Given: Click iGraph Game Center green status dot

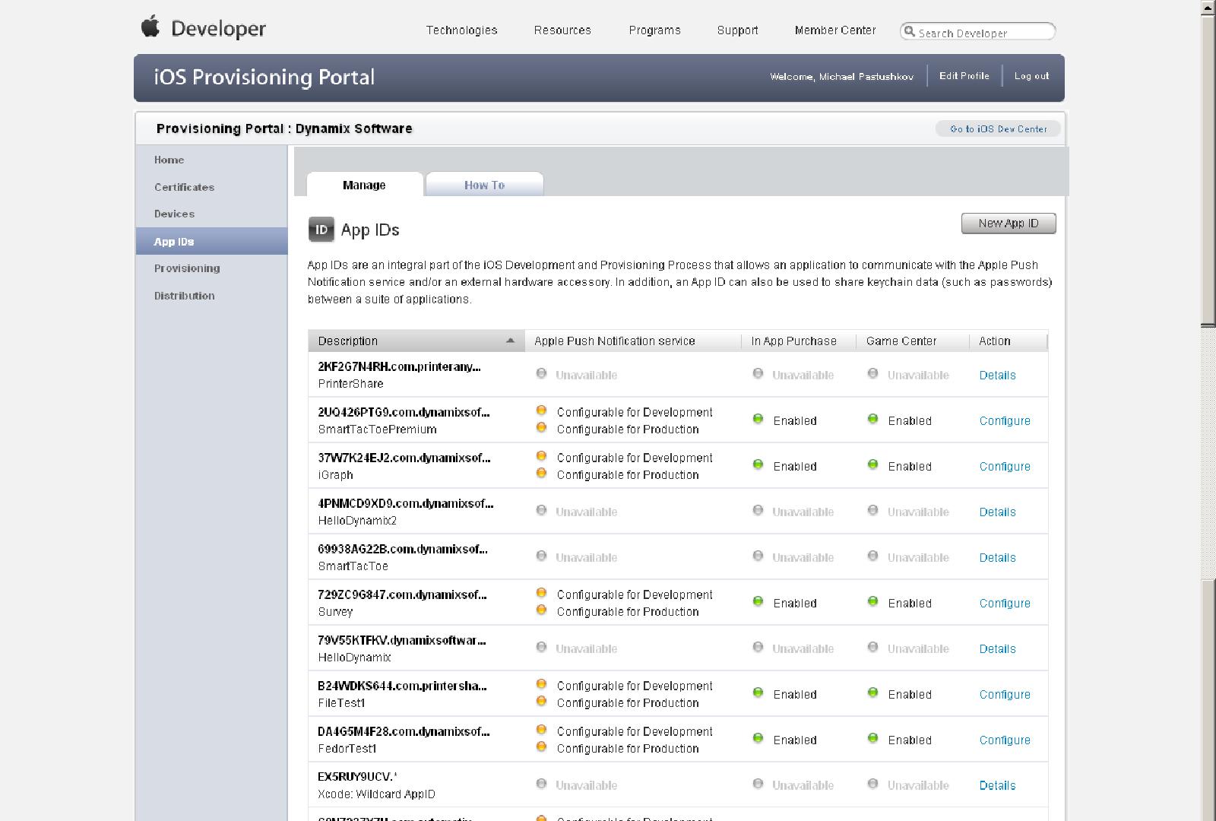Looking at the screenshot, I should (x=872, y=464).
